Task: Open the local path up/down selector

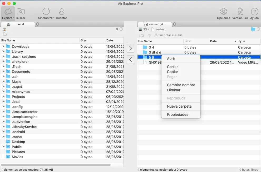Action: [x=117, y=29]
